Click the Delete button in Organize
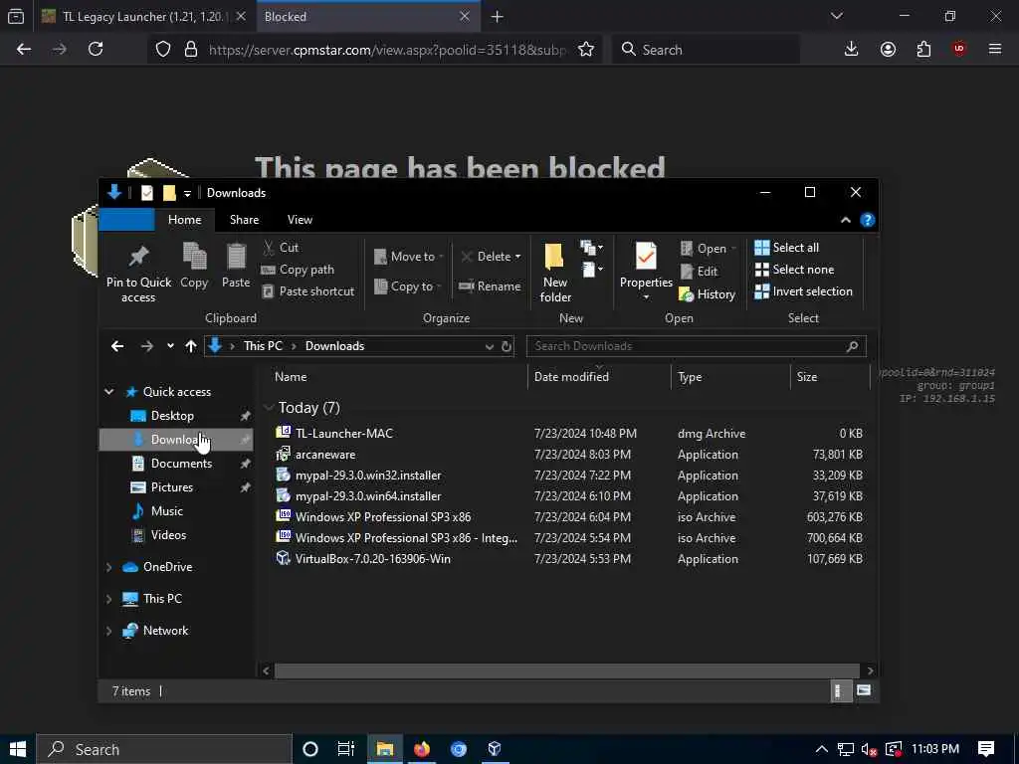Image resolution: width=1019 pixels, height=764 pixels. [486, 257]
